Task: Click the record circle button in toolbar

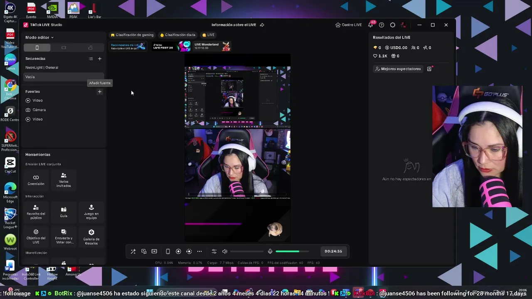Action: [178, 251]
